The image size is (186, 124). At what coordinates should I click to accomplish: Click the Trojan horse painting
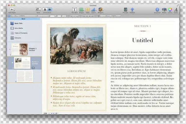click(77, 46)
